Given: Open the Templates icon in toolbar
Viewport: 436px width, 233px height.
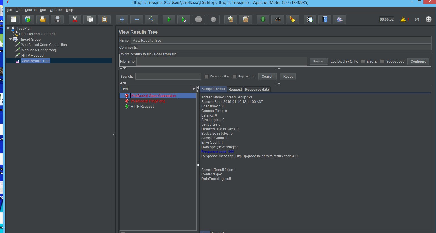Looking at the screenshot, I should click(x=28, y=19).
